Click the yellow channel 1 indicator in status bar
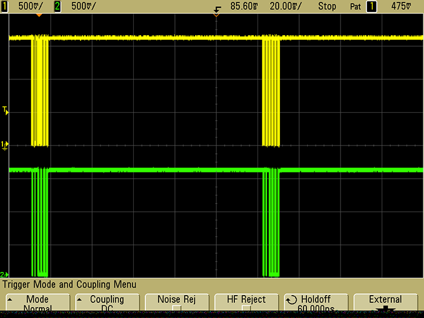This screenshot has height=318, width=424. click(x=5, y=6)
